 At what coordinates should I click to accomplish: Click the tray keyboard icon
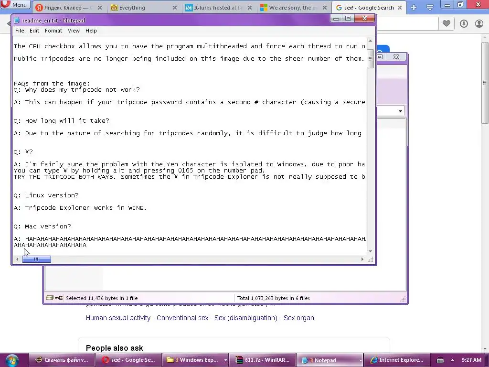pos(440,360)
